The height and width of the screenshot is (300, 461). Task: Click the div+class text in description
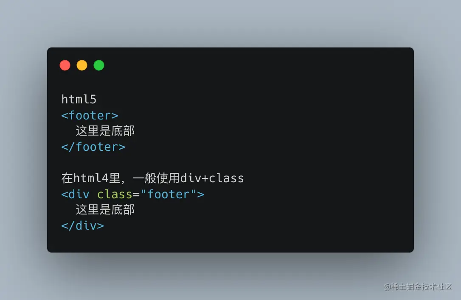pyautogui.click(x=212, y=178)
